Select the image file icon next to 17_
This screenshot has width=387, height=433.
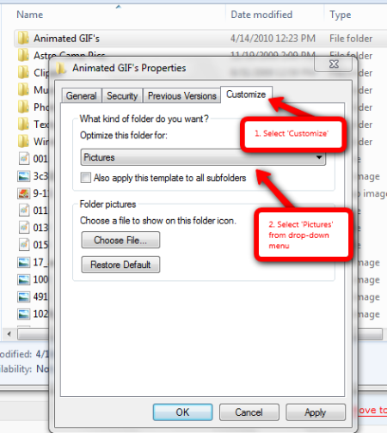23,262
